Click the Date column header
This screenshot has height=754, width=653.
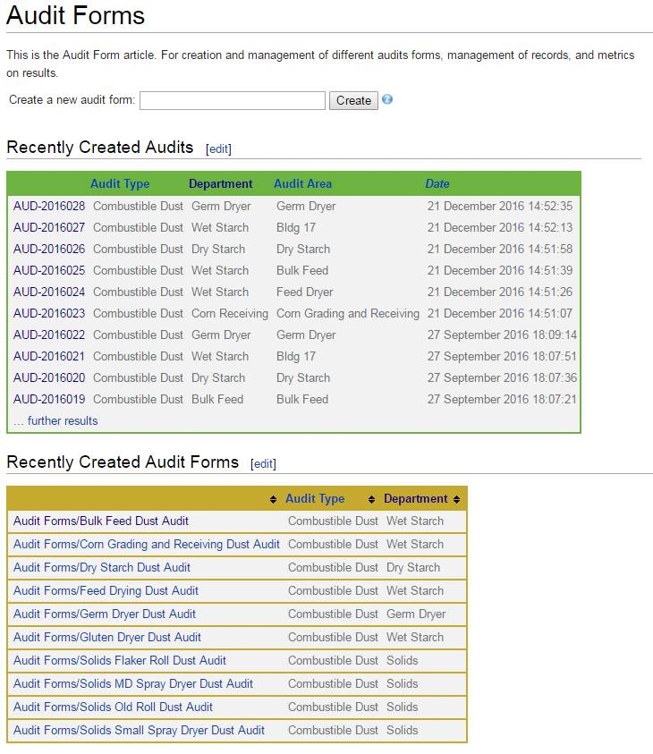pos(437,184)
